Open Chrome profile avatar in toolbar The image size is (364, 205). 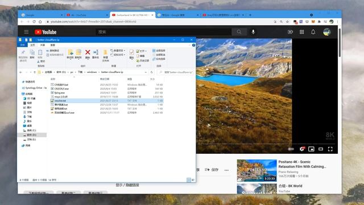(x=331, y=22)
